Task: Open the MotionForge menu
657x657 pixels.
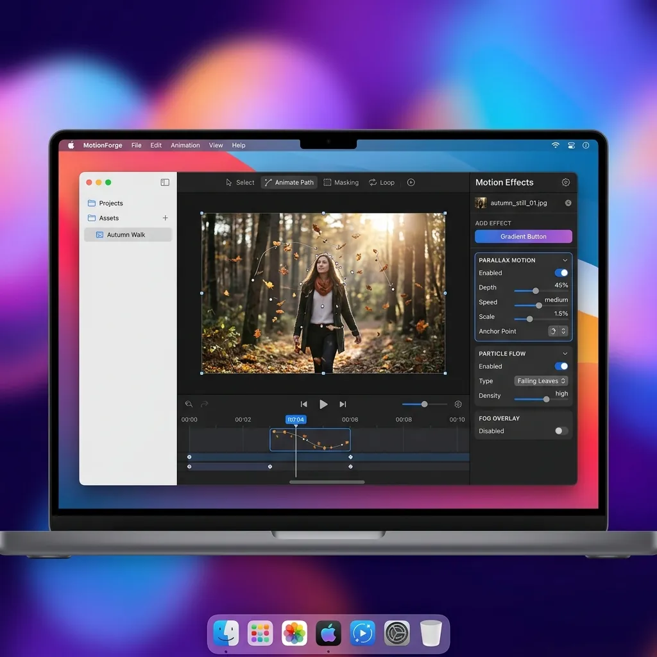Action: (103, 146)
